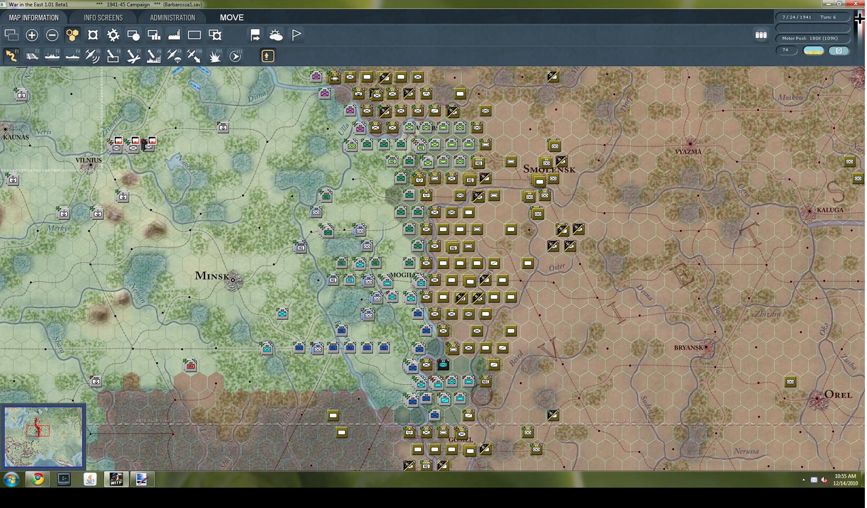The image size is (867, 508).
Task: Toggle the plain rectangle counter icon
Action: (x=194, y=35)
